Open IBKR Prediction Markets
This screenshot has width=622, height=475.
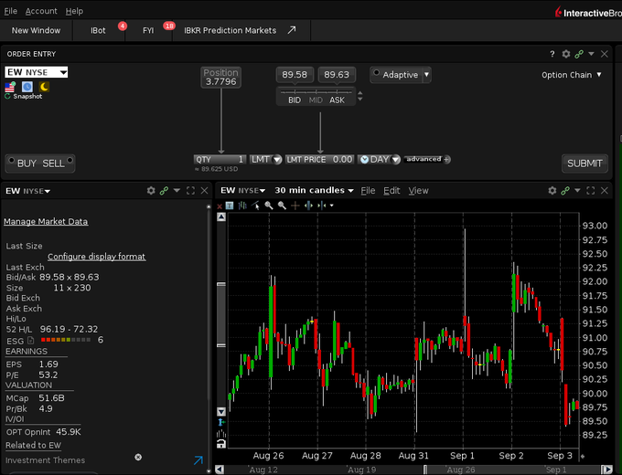[x=240, y=30]
